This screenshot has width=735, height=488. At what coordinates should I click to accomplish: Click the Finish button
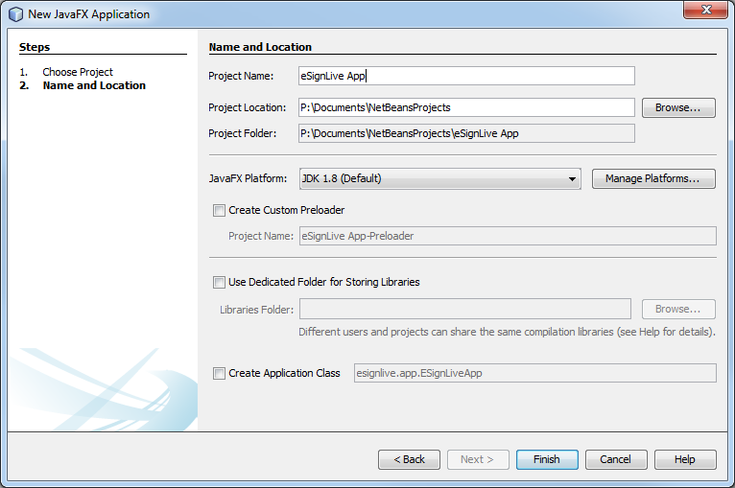547,459
